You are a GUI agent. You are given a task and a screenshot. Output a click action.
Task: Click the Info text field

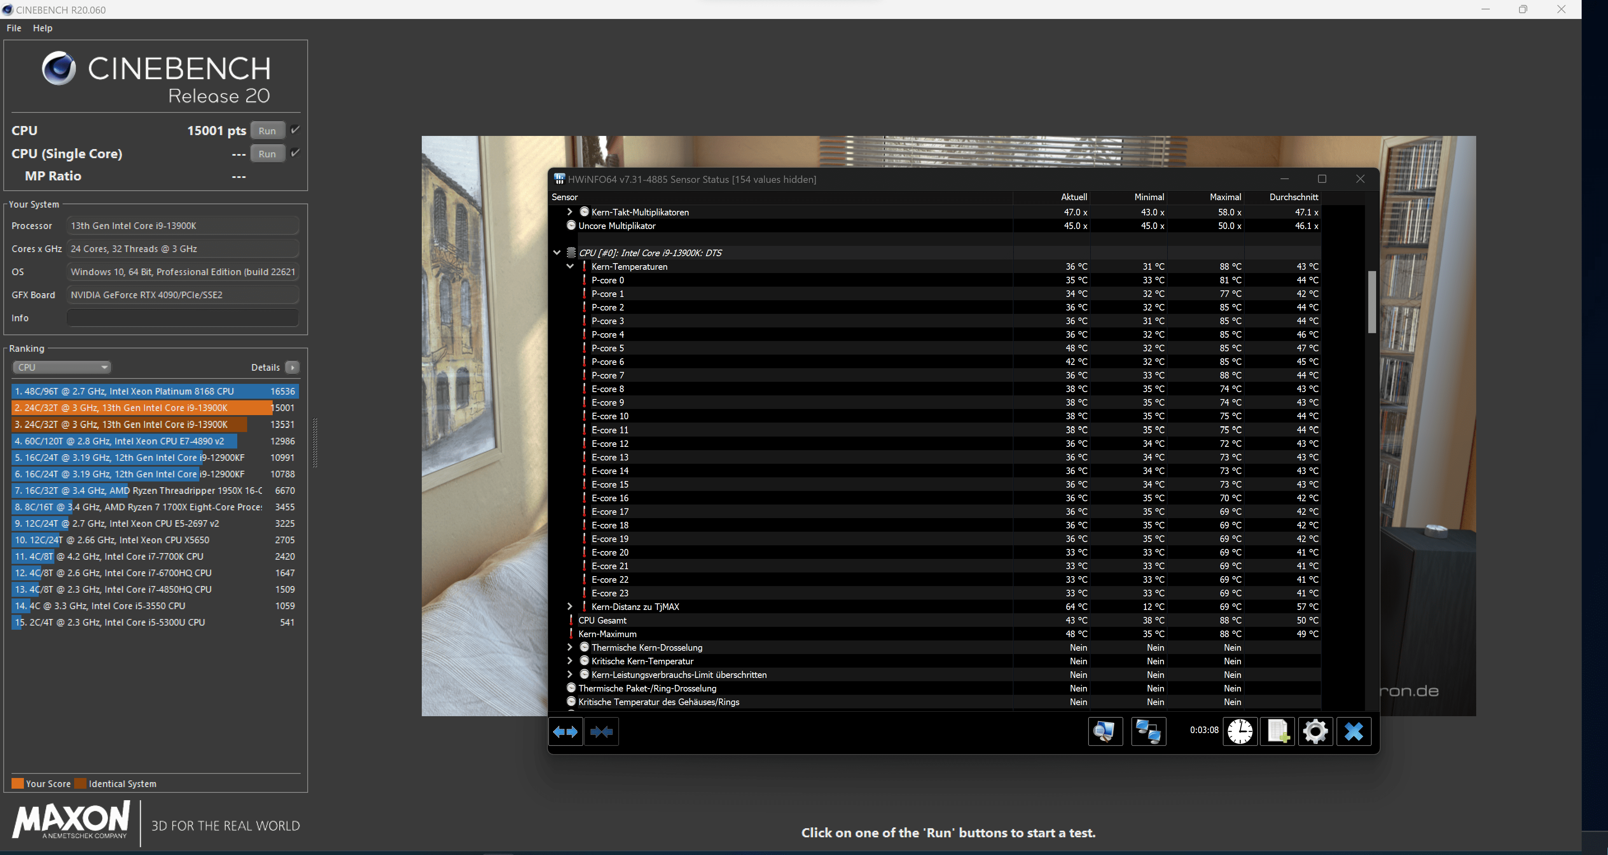pyautogui.click(x=182, y=318)
